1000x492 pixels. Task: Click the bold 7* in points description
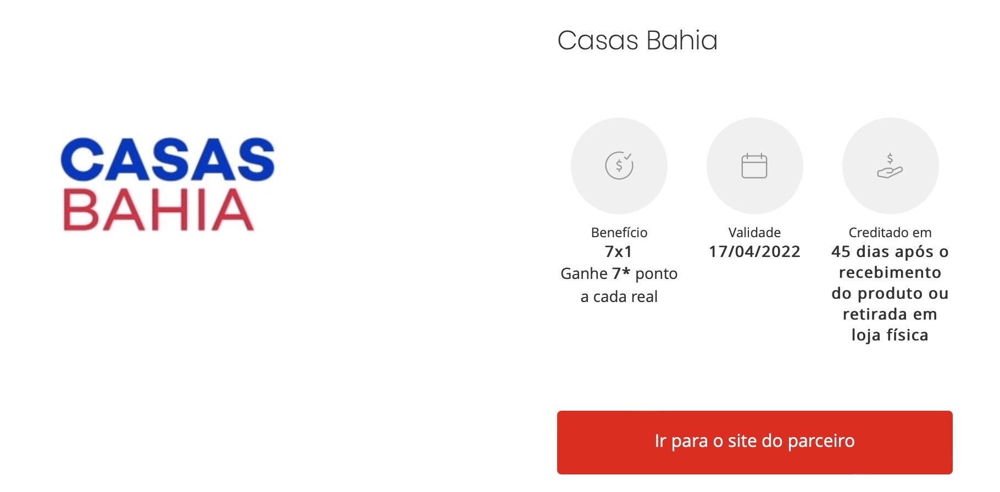pyautogui.click(x=621, y=272)
